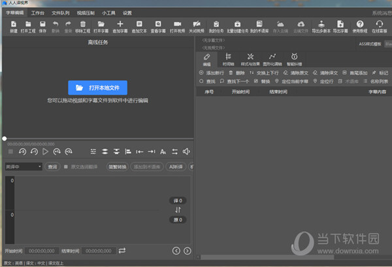Click the 打开本地文件 blue button
The width and height of the screenshot is (392, 267).
[97, 87]
